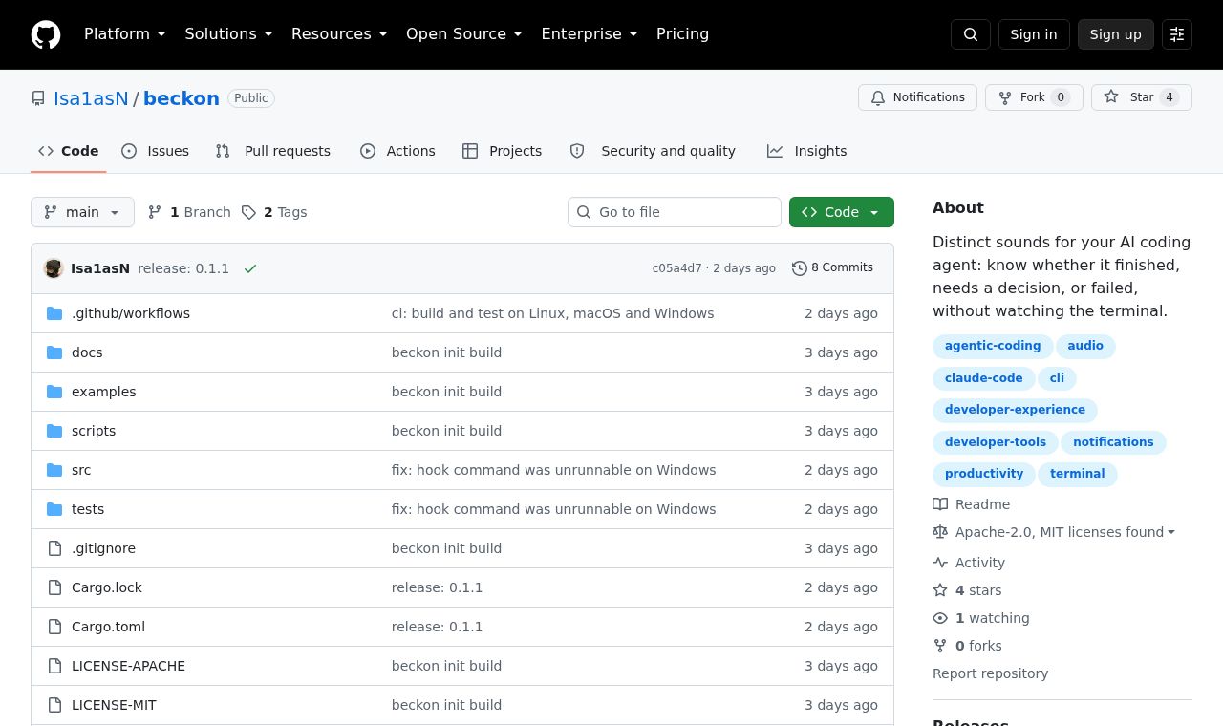Image resolution: width=1223 pixels, height=726 pixels.
Task: Open the agentic-coding topic tag
Action: 993,346
